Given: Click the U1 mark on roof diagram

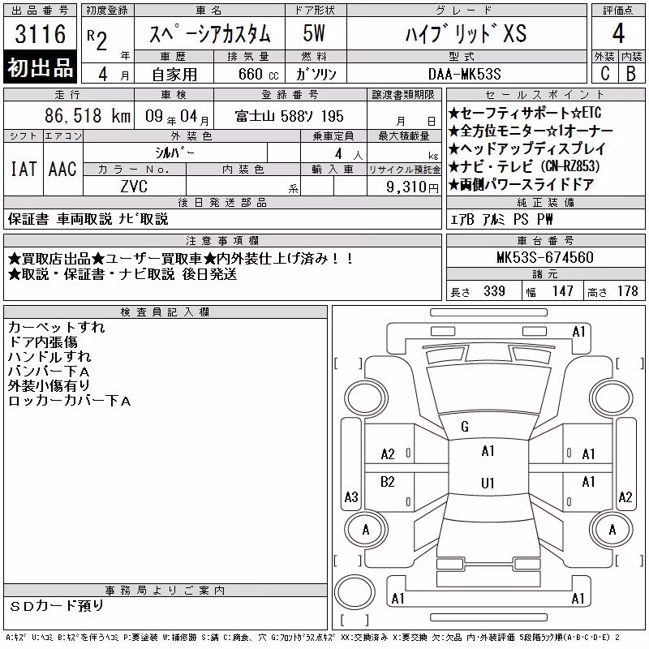Looking at the screenshot, I should point(488,483).
